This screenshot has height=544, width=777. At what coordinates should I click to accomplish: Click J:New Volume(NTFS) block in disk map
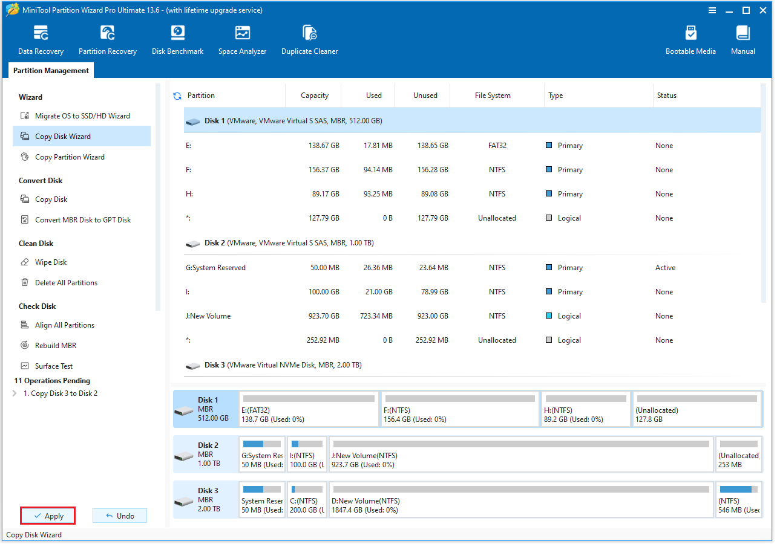point(521,455)
